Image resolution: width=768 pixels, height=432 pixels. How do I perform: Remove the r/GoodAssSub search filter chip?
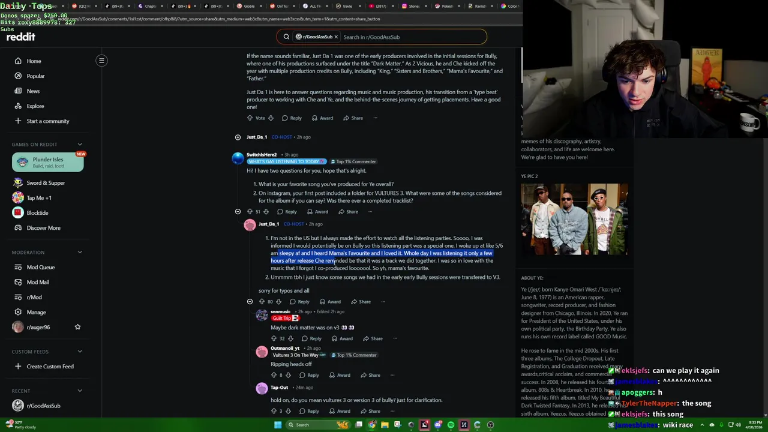pos(336,37)
